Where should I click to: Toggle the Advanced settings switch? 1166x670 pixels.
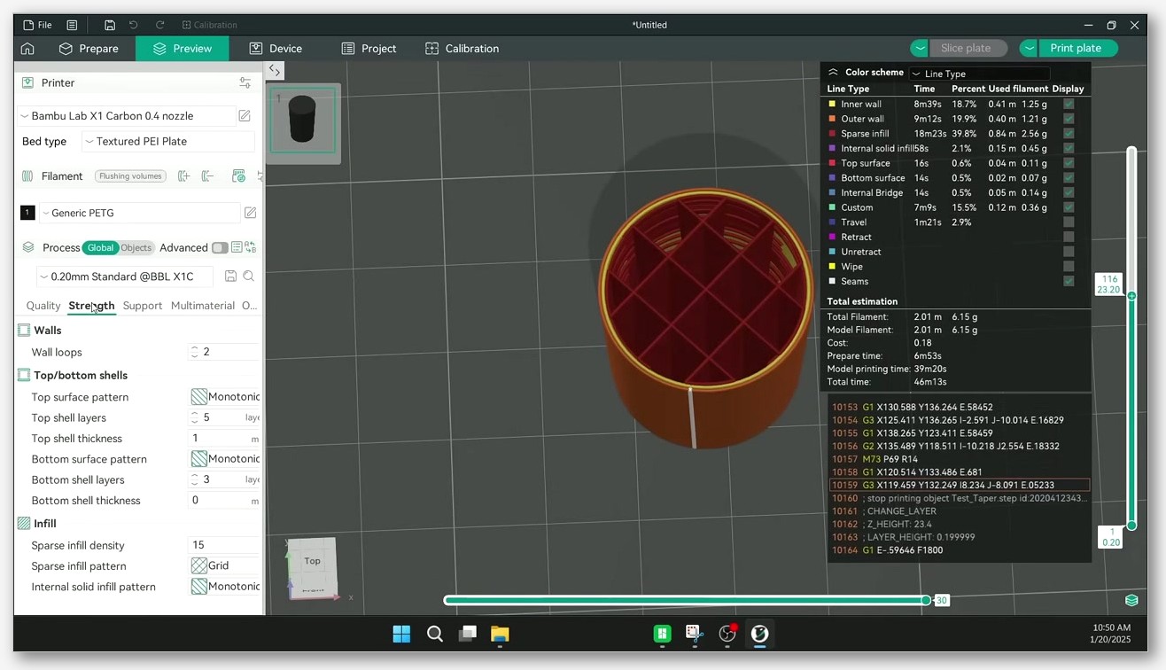220,248
